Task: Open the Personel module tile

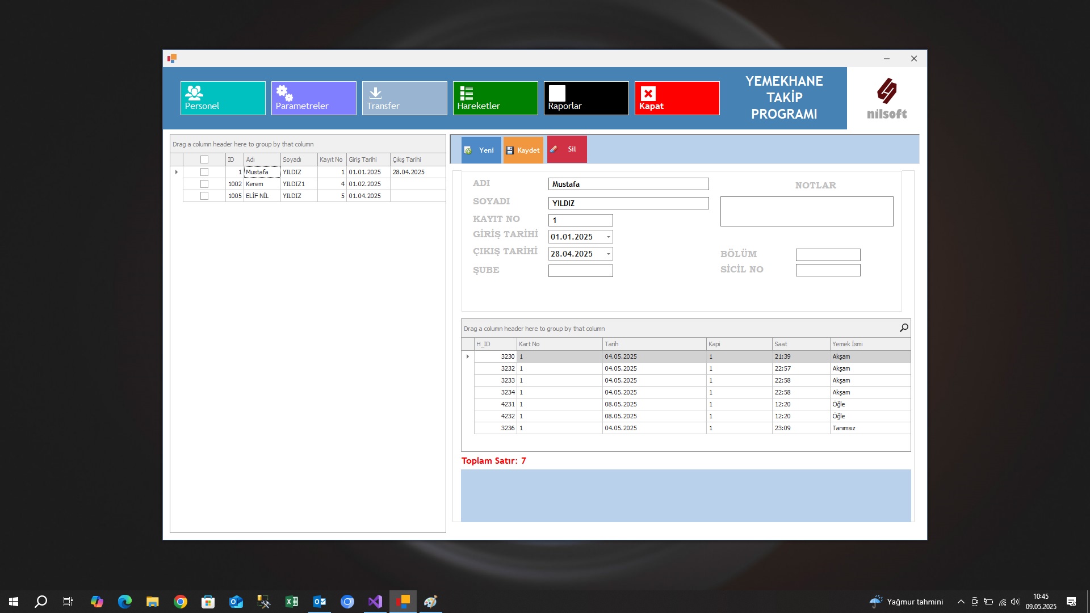Action: tap(223, 98)
